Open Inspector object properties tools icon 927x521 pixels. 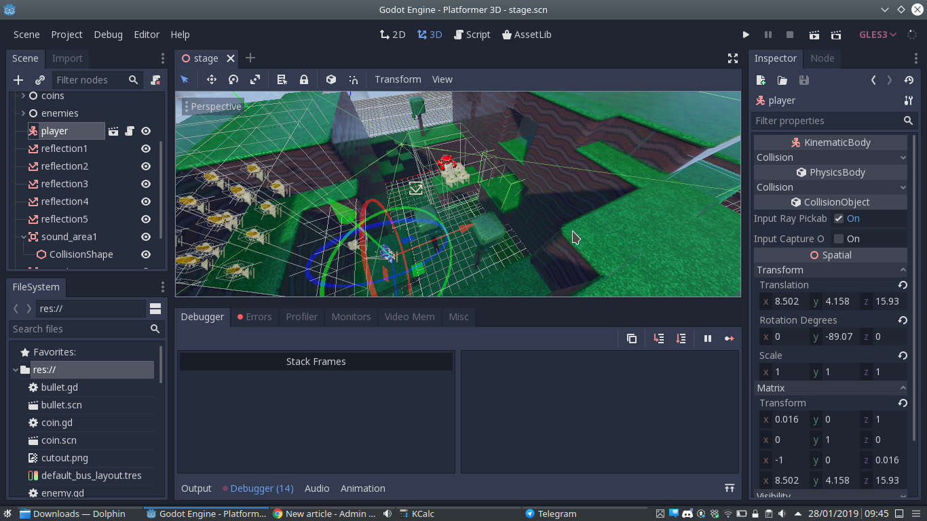(x=909, y=100)
